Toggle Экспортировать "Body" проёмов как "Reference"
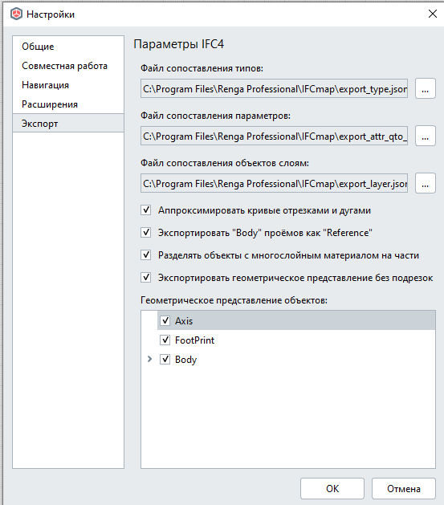444x505 pixels. point(146,233)
